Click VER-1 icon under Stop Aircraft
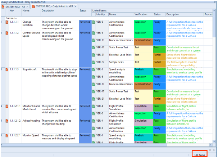Image resolution: width=218 pixels, height=158 pixels. (94, 69)
